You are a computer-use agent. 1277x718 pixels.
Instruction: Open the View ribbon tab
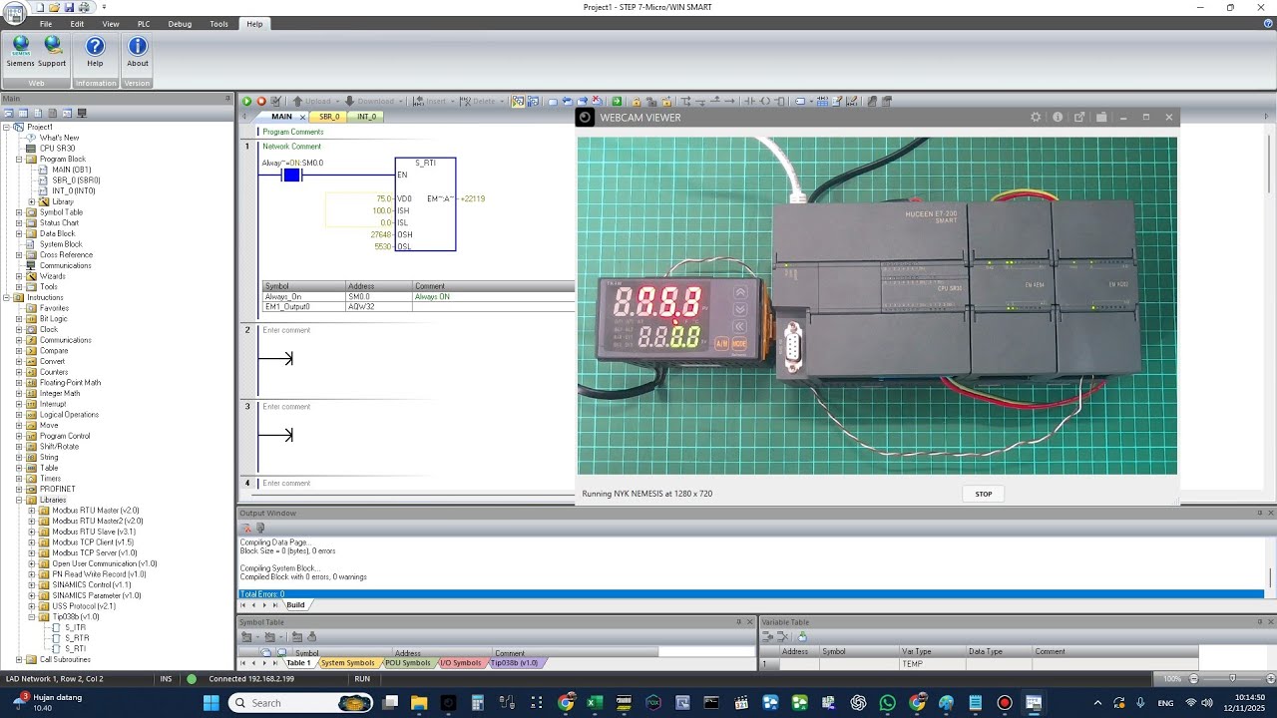point(111,24)
